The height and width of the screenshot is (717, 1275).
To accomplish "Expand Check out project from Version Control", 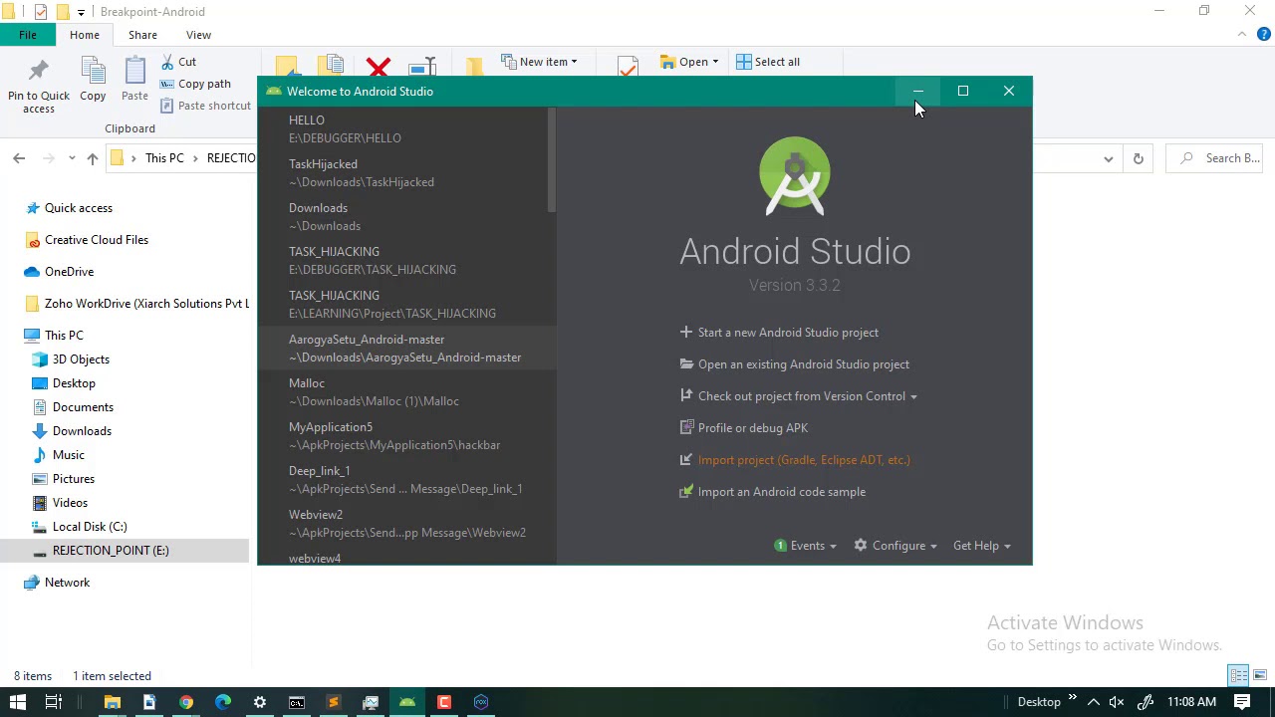I will pyautogui.click(x=798, y=396).
